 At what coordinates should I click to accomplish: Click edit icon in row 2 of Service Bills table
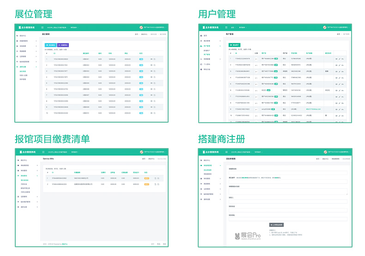coord(158,184)
